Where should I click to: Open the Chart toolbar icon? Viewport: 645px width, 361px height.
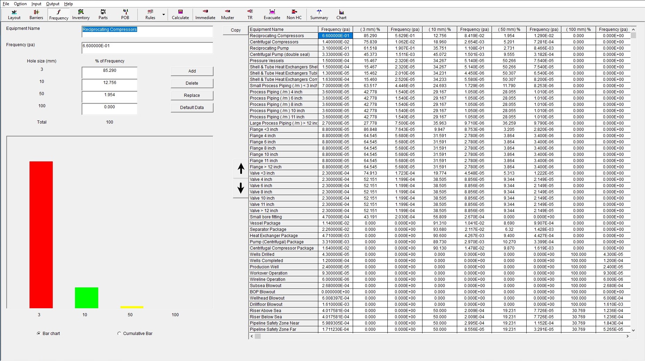tap(342, 15)
